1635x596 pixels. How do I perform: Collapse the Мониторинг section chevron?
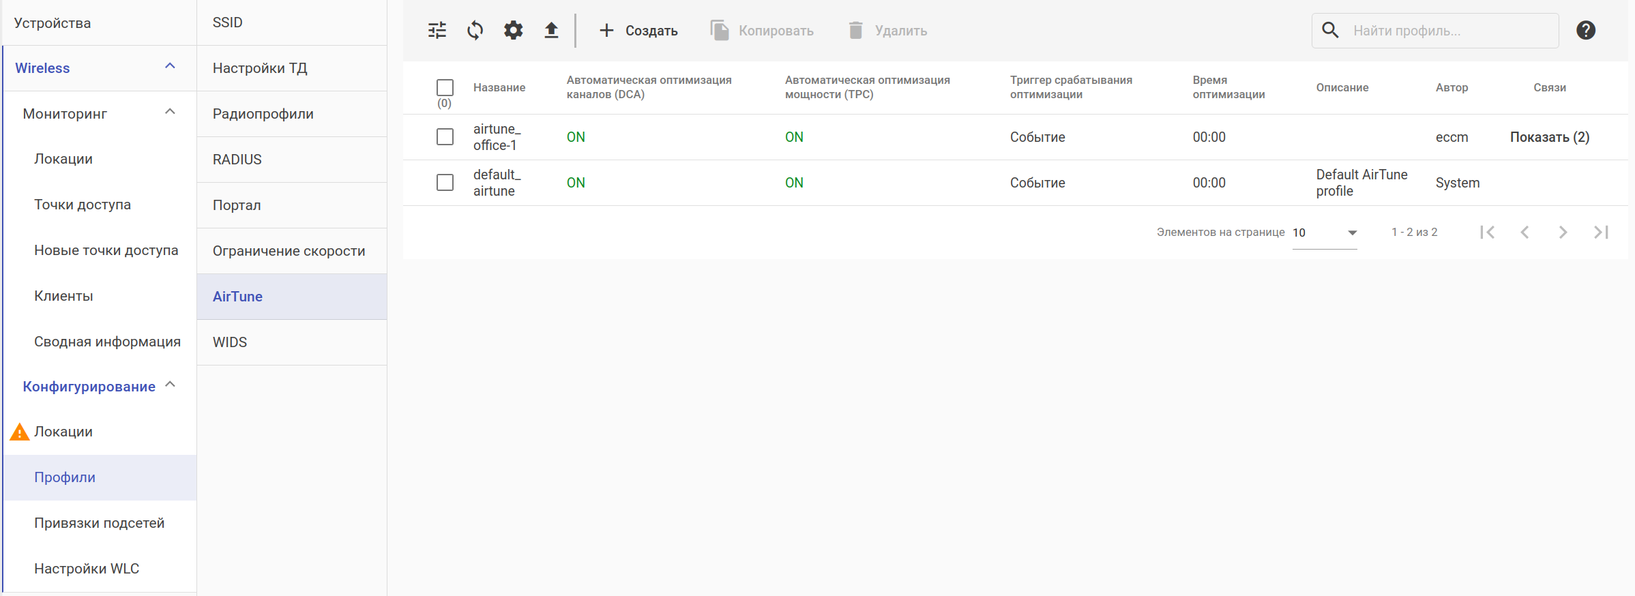click(171, 113)
